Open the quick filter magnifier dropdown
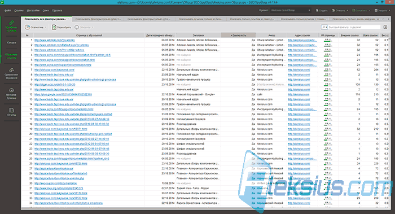Image resolution: width=395 pixels, height=214 pixels. coord(324,27)
